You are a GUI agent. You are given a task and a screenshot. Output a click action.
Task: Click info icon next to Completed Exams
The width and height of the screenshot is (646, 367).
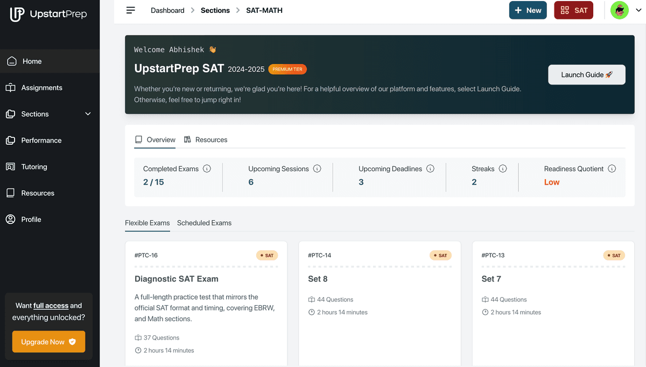(207, 168)
